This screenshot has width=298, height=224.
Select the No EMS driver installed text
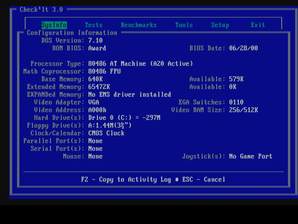point(130,94)
